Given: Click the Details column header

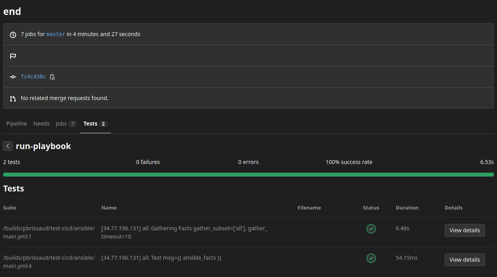Looking at the screenshot, I should click(x=454, y=208).
